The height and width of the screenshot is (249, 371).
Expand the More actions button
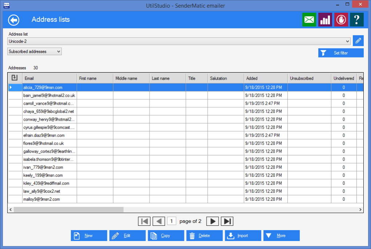(281, 236)
